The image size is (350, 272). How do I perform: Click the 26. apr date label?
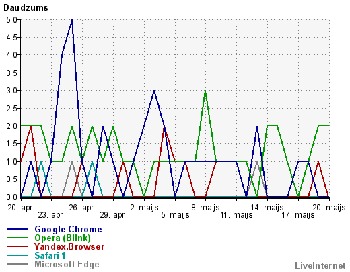81,208
